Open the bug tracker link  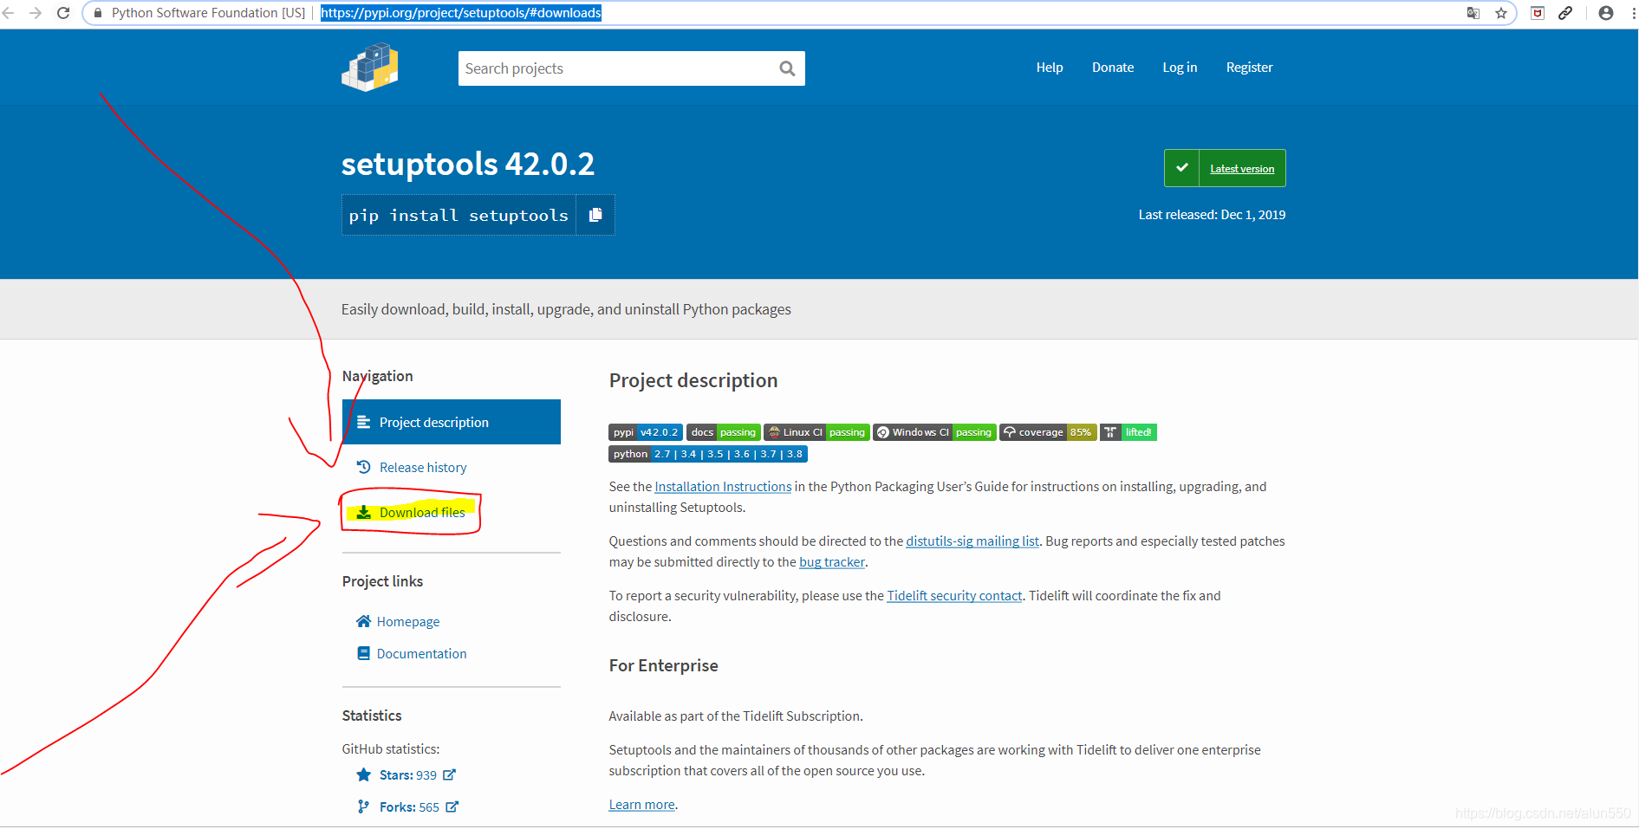point(832,562)
